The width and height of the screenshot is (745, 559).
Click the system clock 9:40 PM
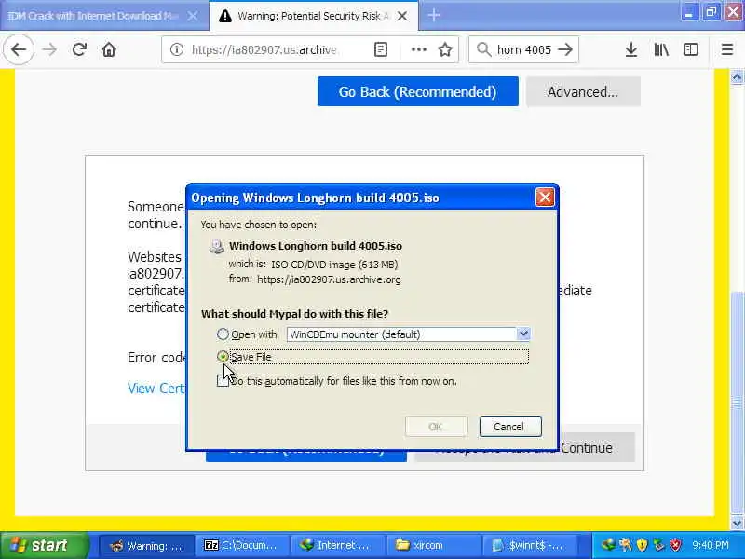[711, 545]
